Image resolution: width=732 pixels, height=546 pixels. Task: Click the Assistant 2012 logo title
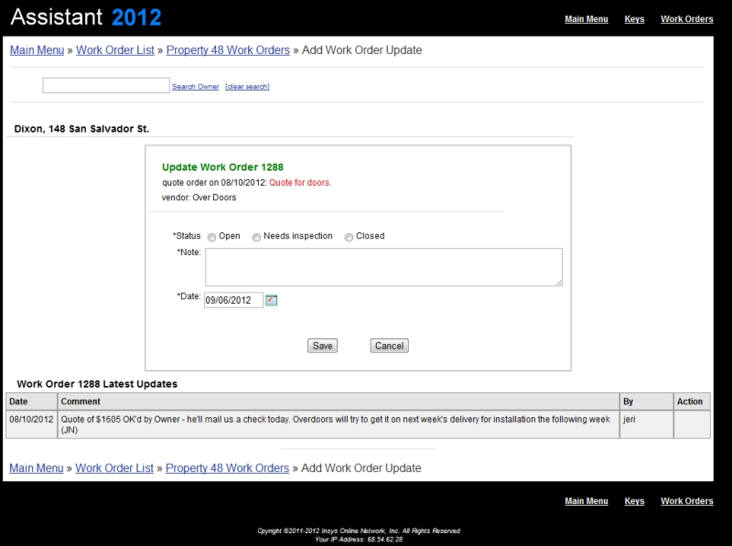(86, 17)
